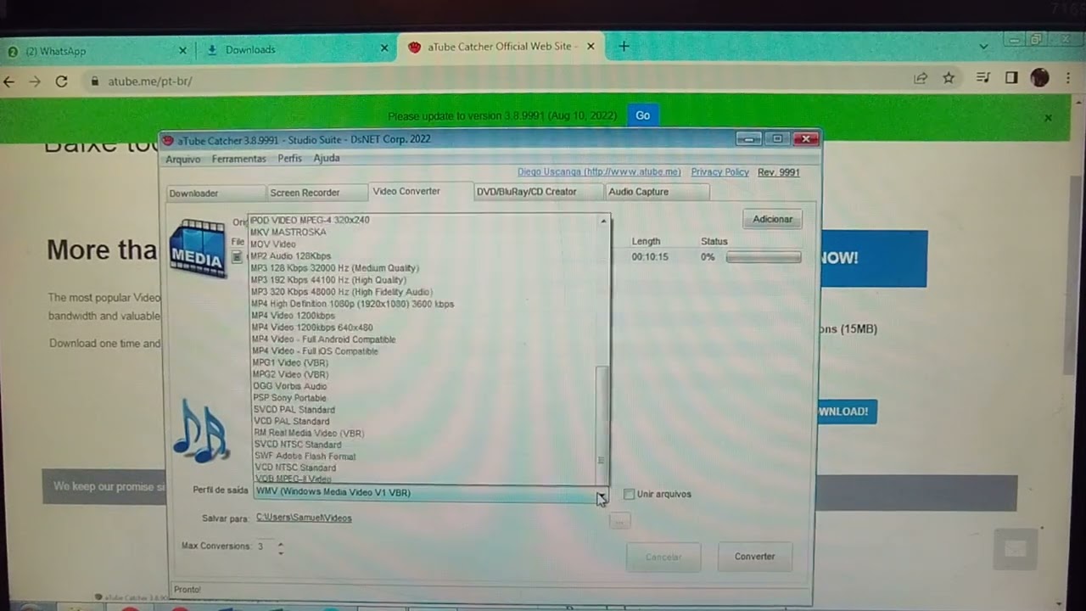The image size is (1086, 611).
Task: Open the share icon in the address bar
Action: point(921,78)
